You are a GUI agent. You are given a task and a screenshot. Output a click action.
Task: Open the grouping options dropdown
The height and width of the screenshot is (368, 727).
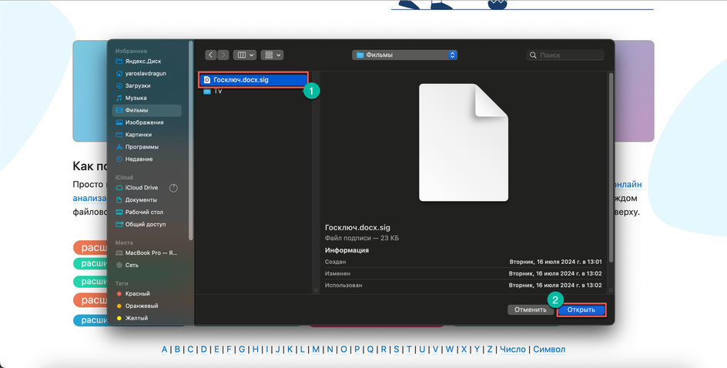pos(272,55)
